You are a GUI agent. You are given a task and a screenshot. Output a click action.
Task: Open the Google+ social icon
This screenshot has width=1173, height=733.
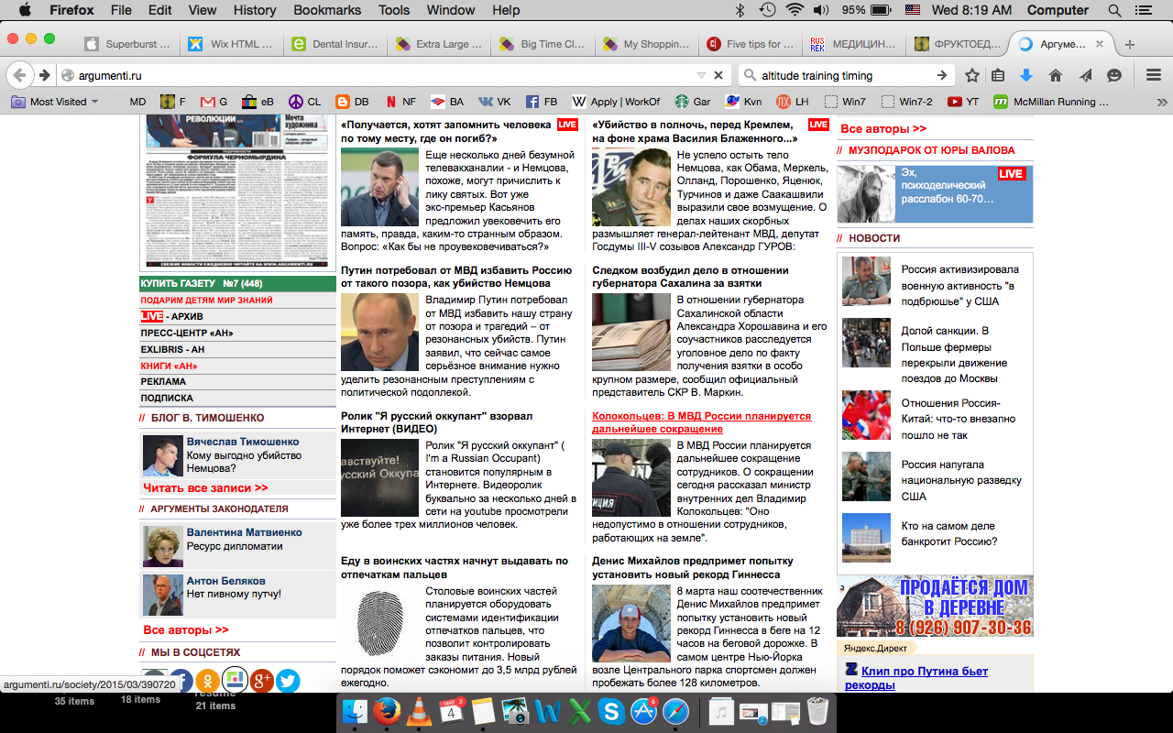point(261,680)
